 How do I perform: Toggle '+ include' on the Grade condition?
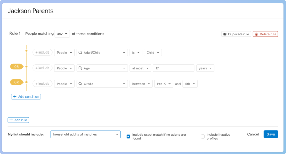pos(42,84)
